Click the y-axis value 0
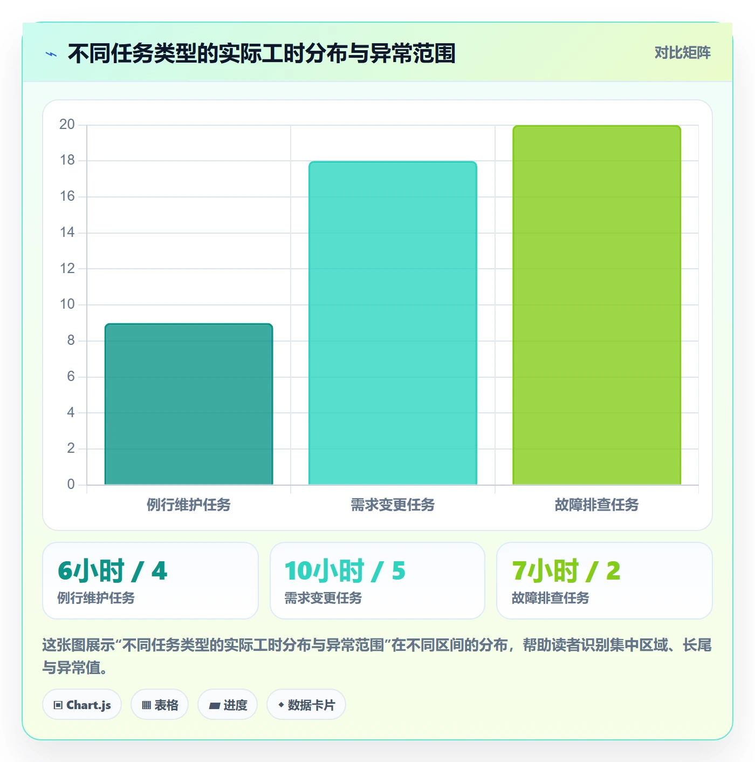The image size is (755, 762). 71,484
